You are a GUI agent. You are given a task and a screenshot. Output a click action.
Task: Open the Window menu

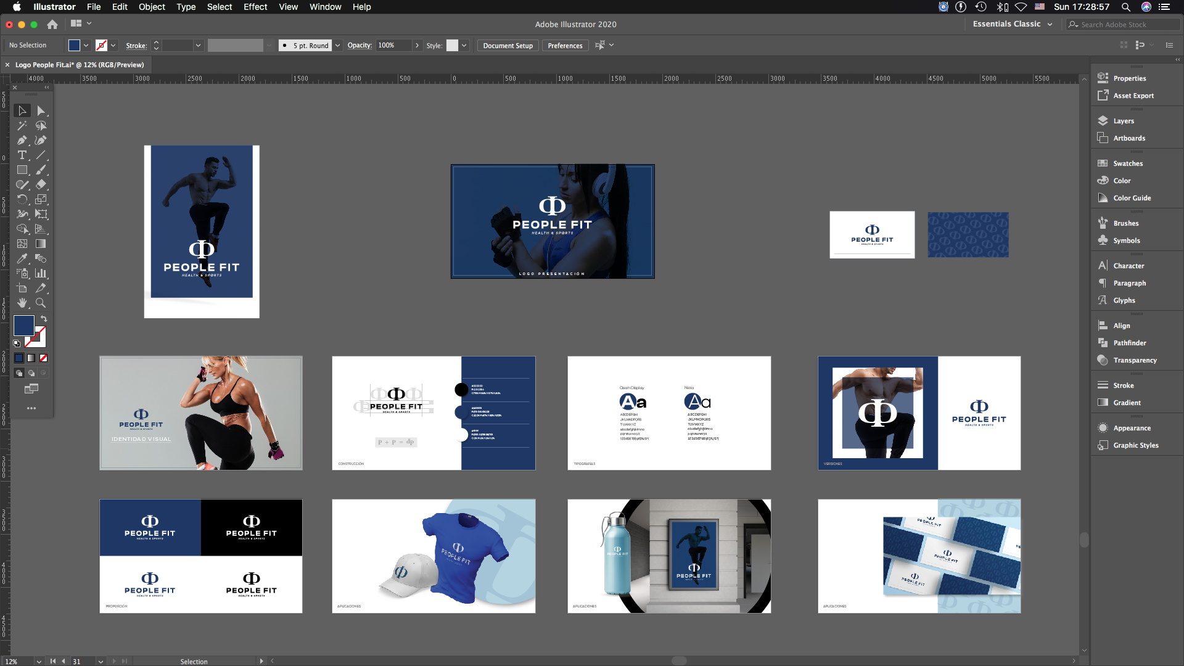(325, 7)
